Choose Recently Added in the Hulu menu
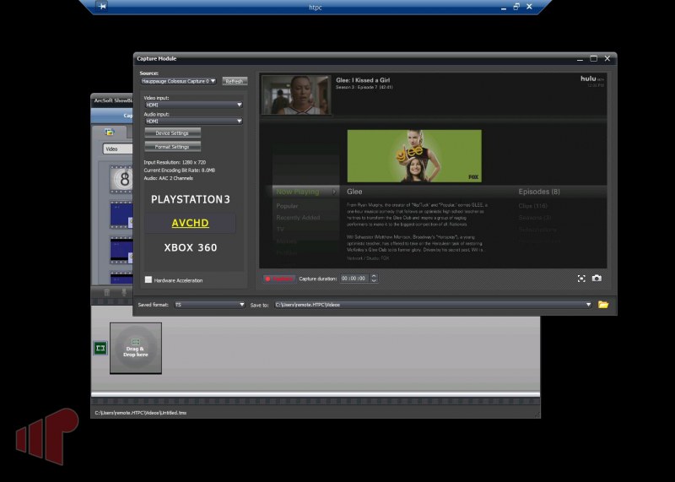 [298, 218]
